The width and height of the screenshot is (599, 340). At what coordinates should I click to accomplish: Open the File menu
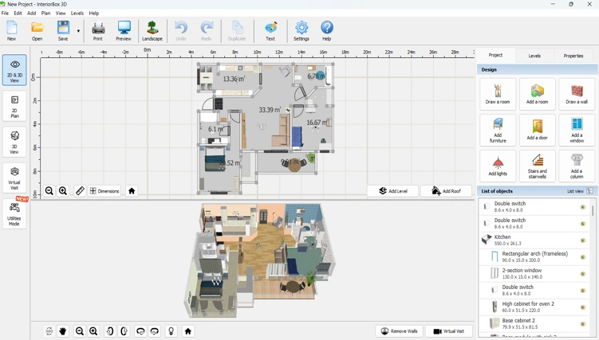click(5, 13)
